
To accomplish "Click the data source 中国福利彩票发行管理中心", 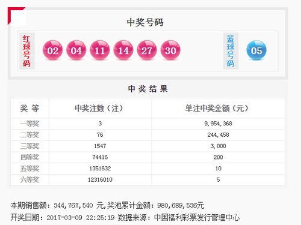I will tap(197, 218).
